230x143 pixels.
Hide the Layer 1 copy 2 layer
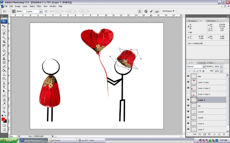tap(188, 88)
